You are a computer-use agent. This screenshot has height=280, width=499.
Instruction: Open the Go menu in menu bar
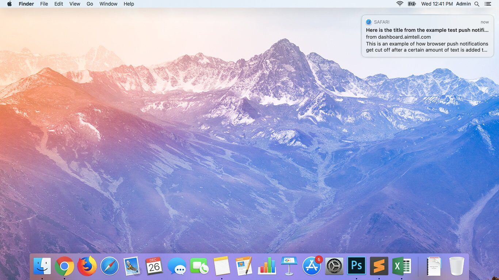pyautogui.click(x=90, y=4)
